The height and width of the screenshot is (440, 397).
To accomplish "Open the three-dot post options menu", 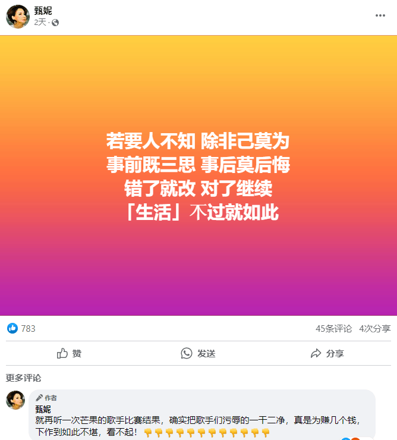I will click(380, 15).
